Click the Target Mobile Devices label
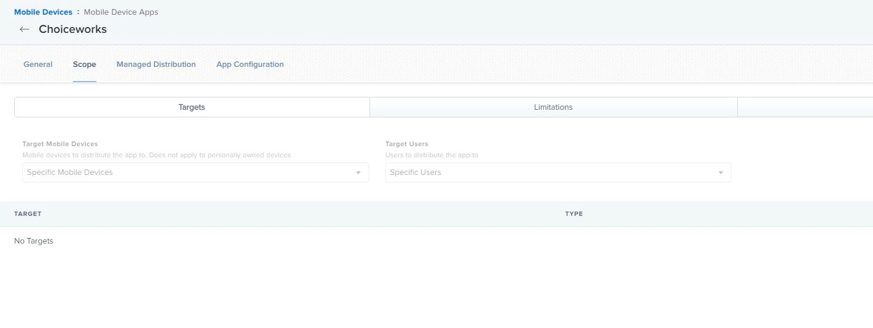873x328 pixels. coord(60,144)
